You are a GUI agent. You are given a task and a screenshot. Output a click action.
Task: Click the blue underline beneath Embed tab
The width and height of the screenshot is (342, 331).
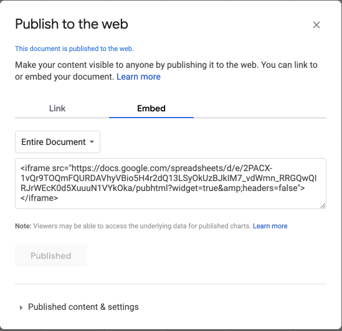point(151,118)
